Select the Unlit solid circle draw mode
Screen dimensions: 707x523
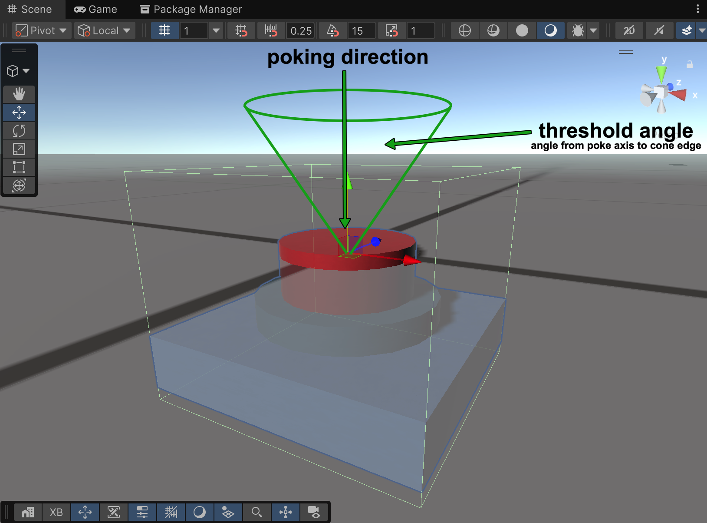tap(522, 30)
